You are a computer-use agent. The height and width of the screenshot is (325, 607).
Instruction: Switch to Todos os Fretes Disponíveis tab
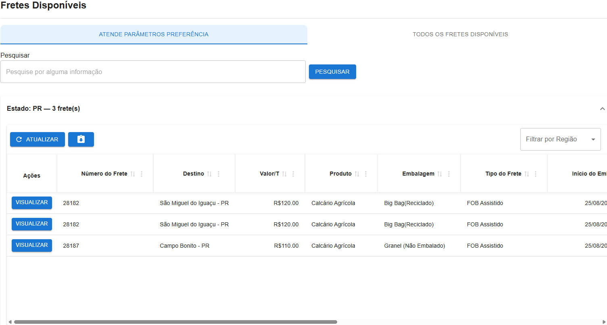[x=460, y=34]
